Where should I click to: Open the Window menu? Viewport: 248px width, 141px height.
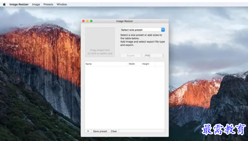coord(62,4)
